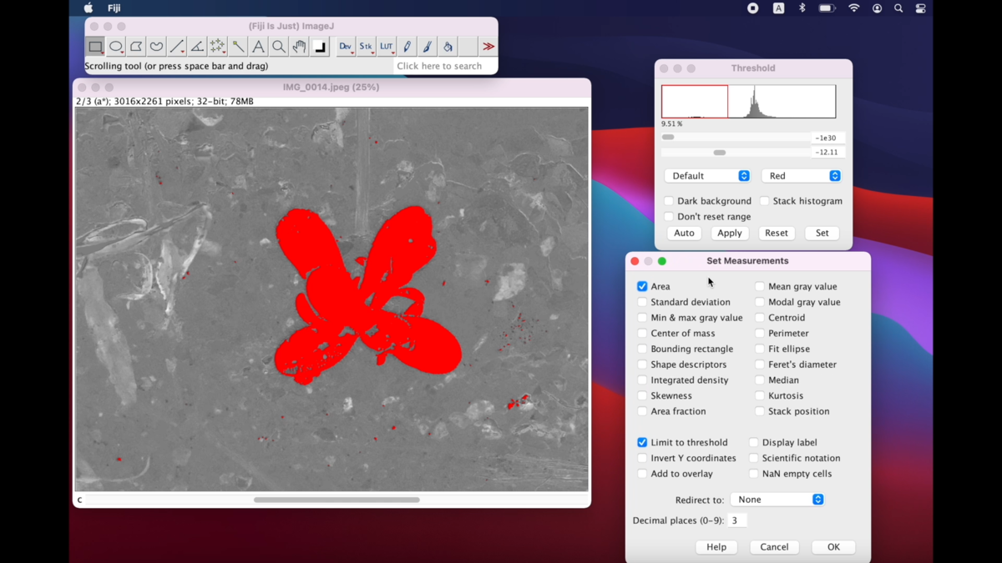Select the Multi-point tool

click(x=217, y=47)
